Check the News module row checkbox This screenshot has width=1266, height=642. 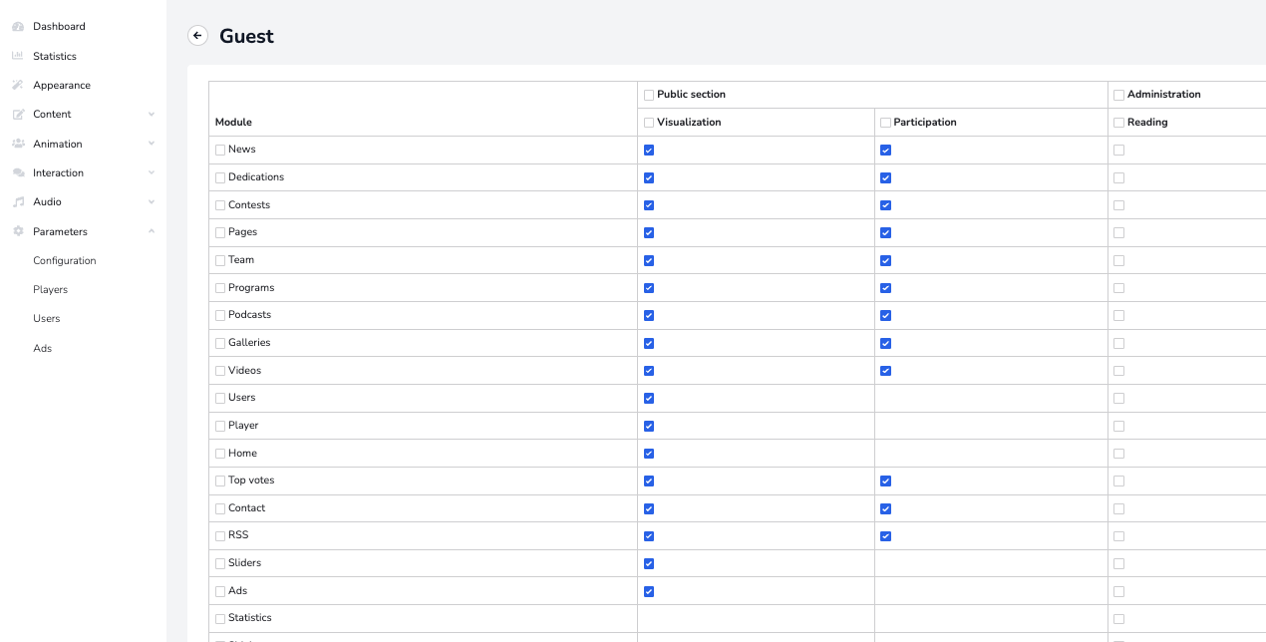tap(220, 150)
